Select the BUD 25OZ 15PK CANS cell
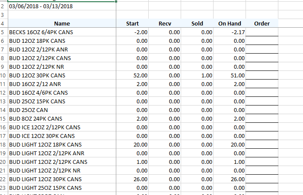303x195 pixels. click(x=62, y=101)
